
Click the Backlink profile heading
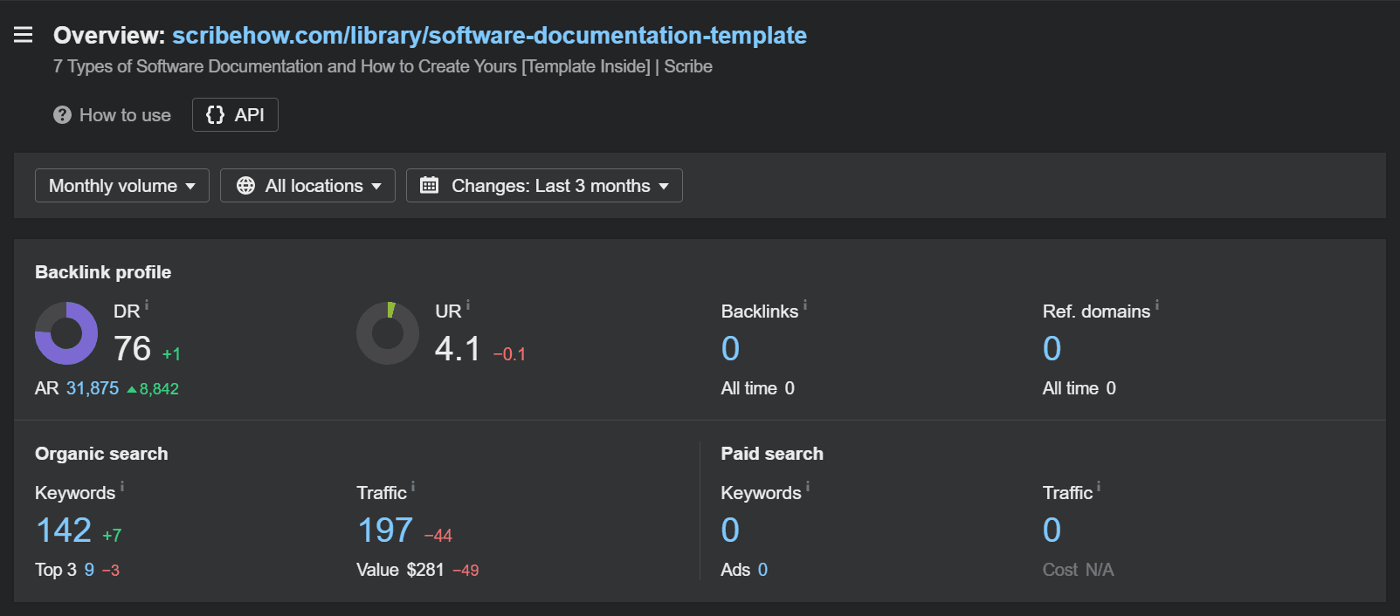tap(103, 272)
